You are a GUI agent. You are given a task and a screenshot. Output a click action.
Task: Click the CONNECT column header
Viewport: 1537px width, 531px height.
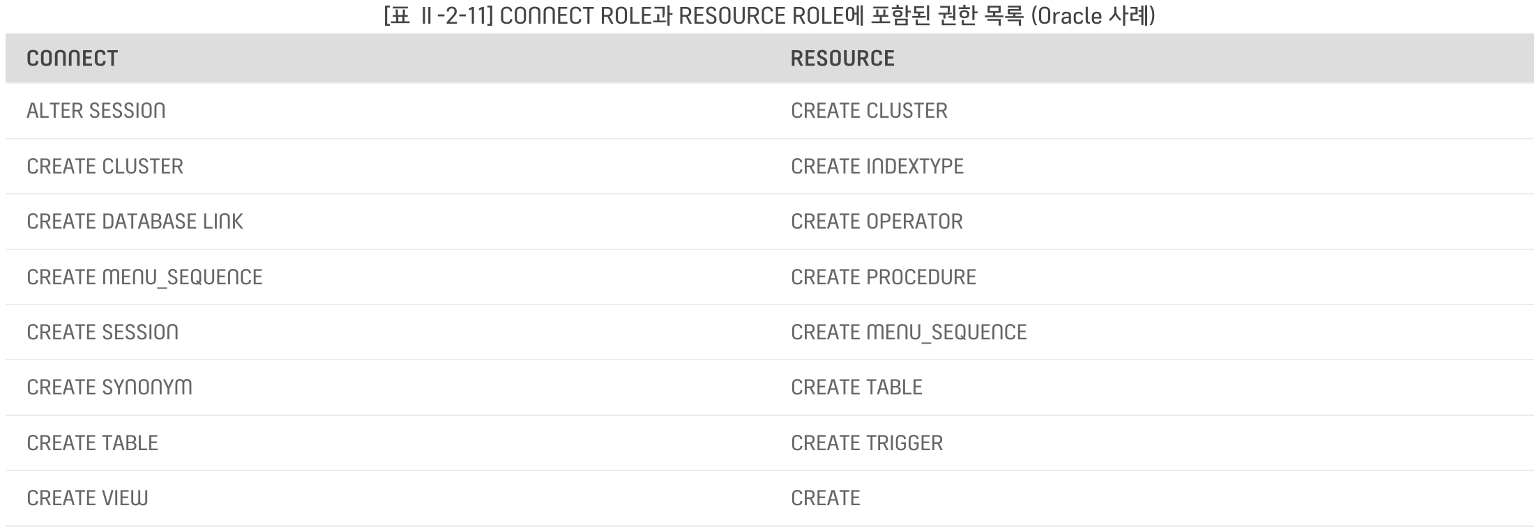(x=73, y=59)
